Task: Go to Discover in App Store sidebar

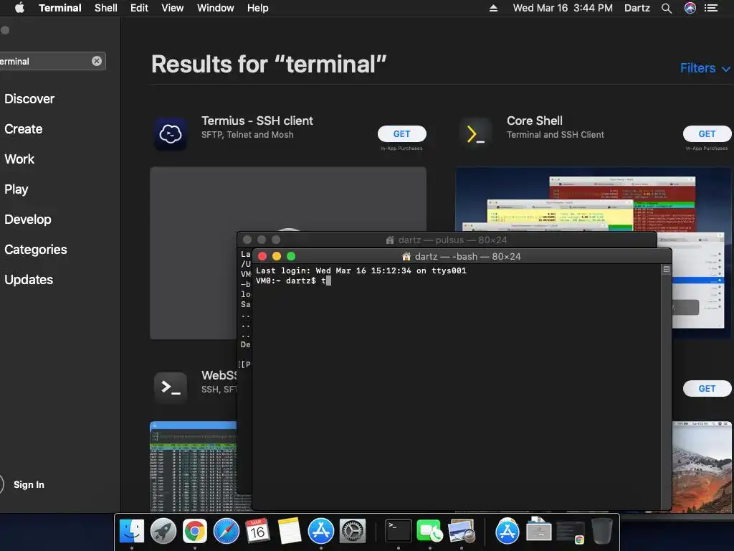Action: click(29, 99)
